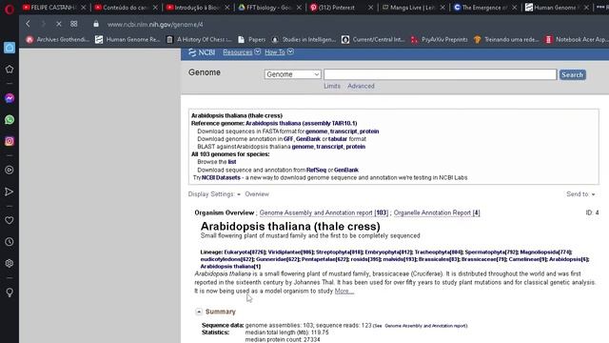Screen dimensions: 609x343
Task: Close the (312) Pinterest tab
Action: [x=370, y=8]
